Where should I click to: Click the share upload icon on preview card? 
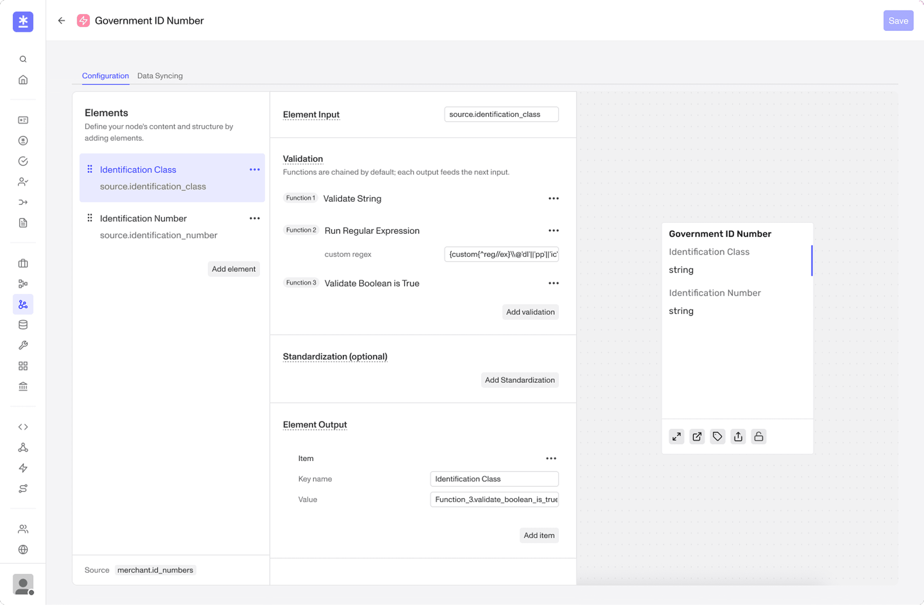[738, 436]
